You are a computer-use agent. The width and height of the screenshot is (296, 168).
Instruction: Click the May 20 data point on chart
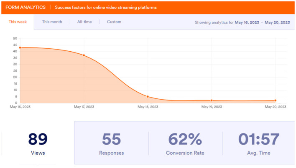(276, 100)
